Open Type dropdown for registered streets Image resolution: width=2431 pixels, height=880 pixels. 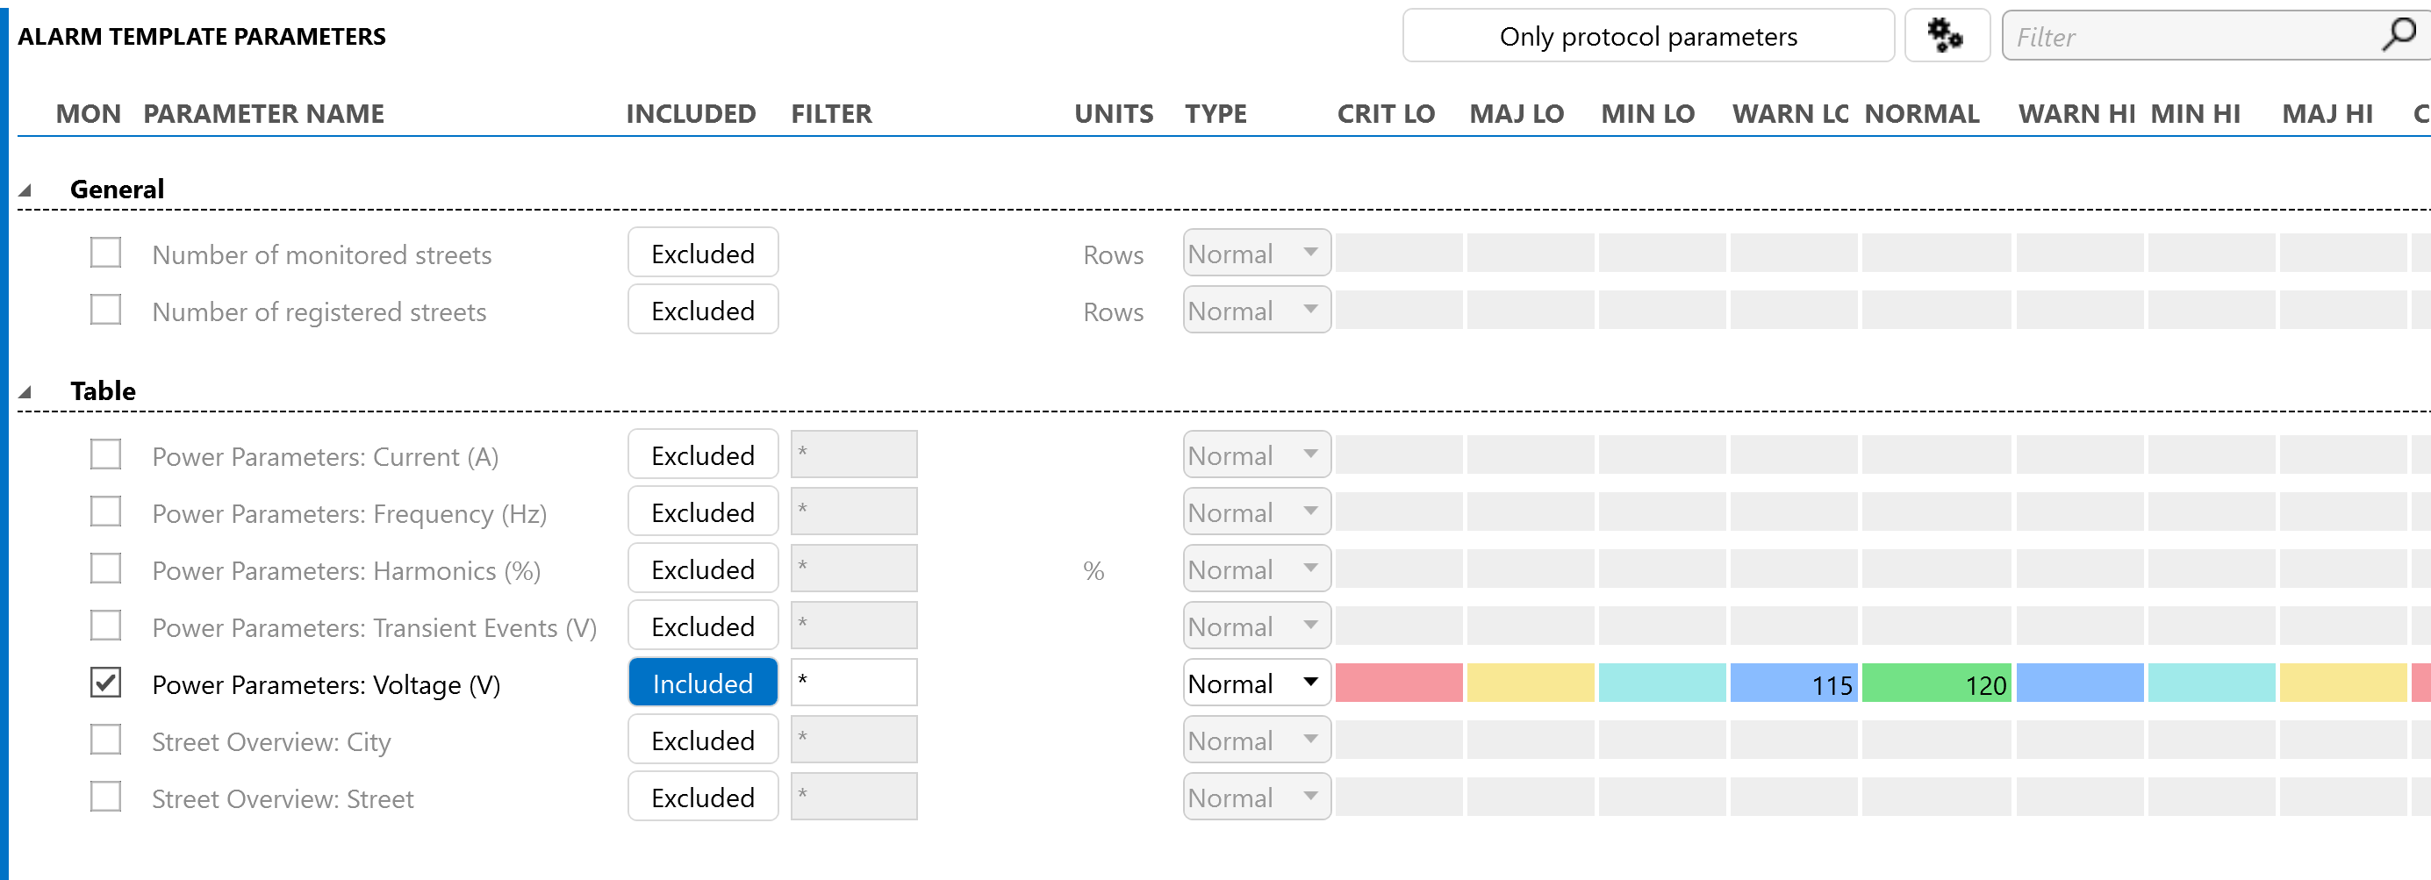[x=1257, y=310]
